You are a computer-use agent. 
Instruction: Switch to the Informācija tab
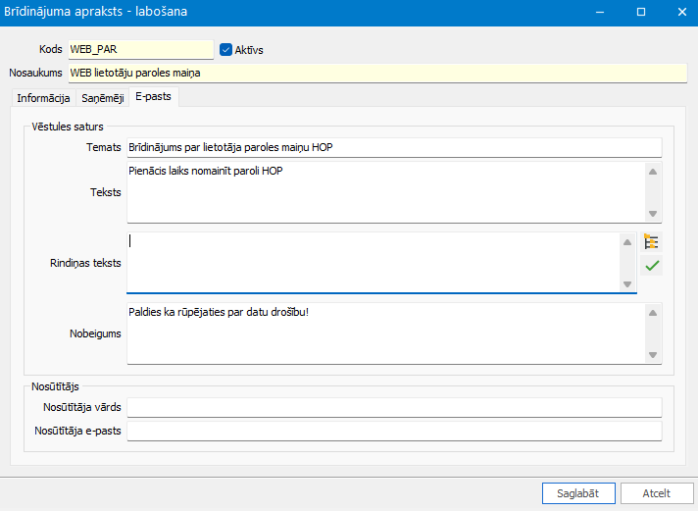pos(43,98)
